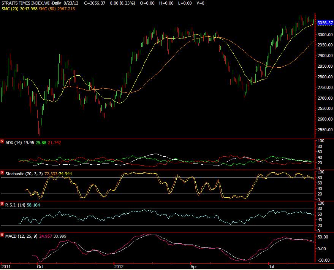
Task: Click the Oct marker on time axis
Action: (x=40, y=267)
